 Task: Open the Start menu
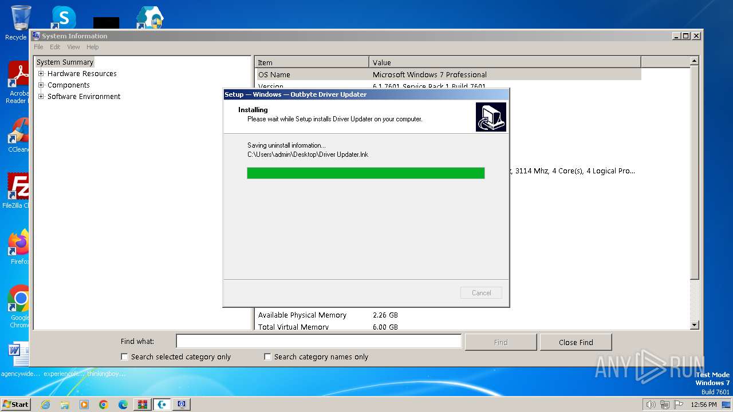15,404
